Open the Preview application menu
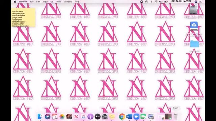 pos(23,2)
